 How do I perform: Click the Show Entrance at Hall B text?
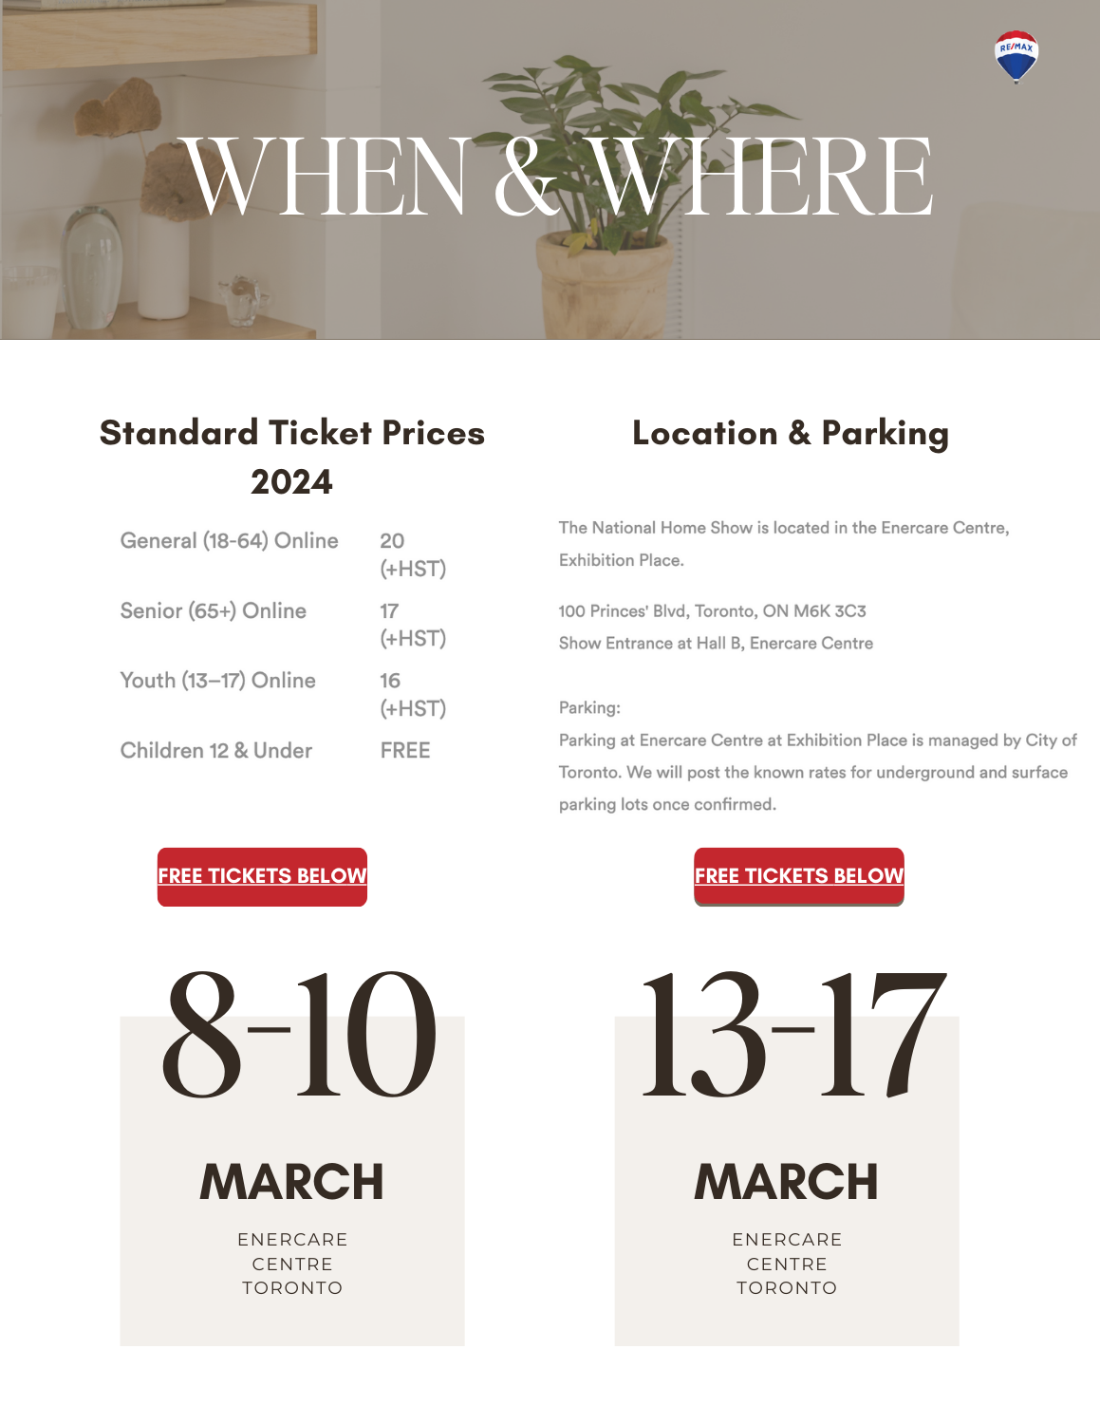point(716,643)
